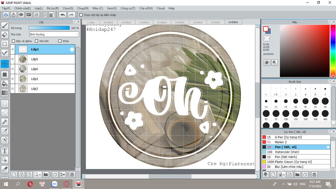Select the Gradient tool
336x189 pixels.
[5, 93]
